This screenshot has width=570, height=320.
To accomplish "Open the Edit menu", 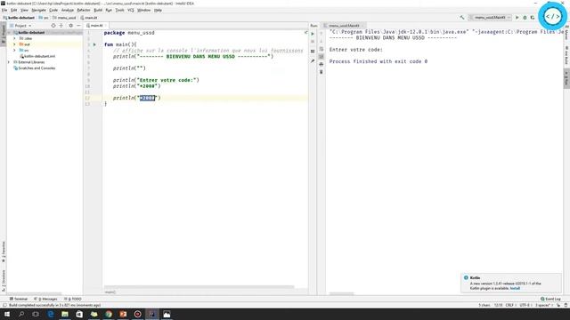I will pos(14,10).
